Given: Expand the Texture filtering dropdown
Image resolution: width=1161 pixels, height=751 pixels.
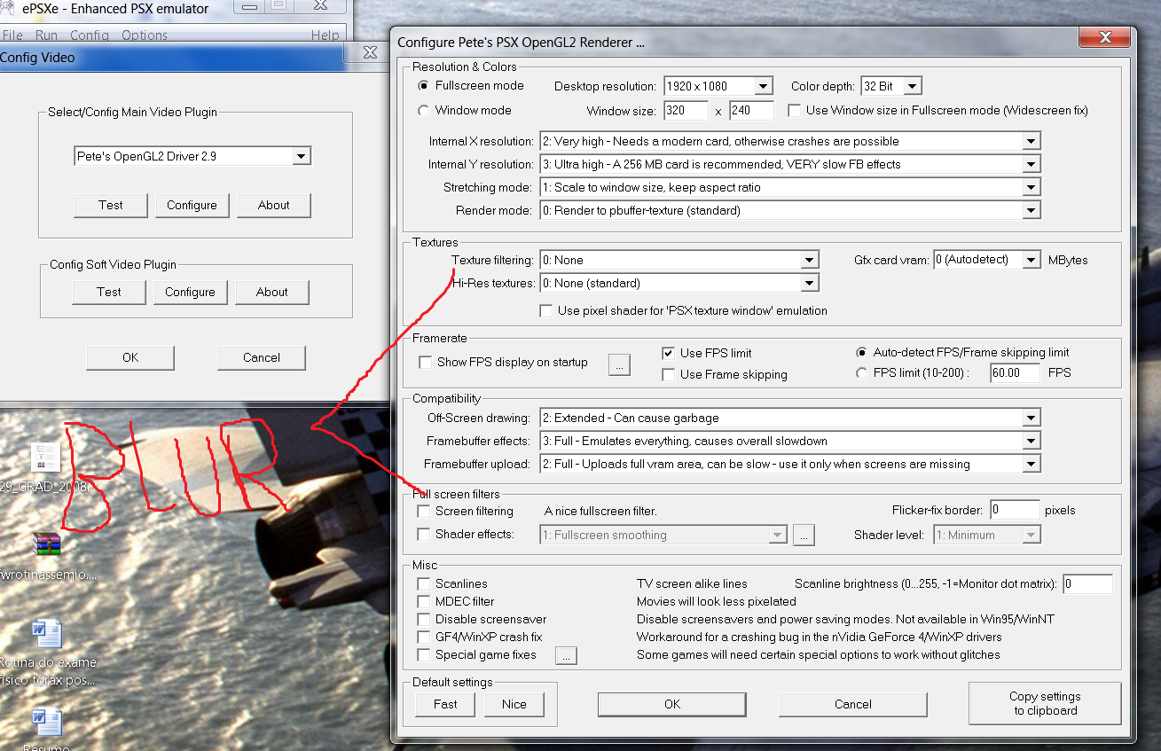Looking at the screenshot, I should click(x=809, y=260).
